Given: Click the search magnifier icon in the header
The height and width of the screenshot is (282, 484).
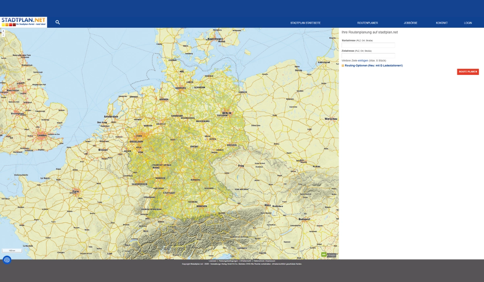Looking at the screenshot, I should click(x=57, y=22).
